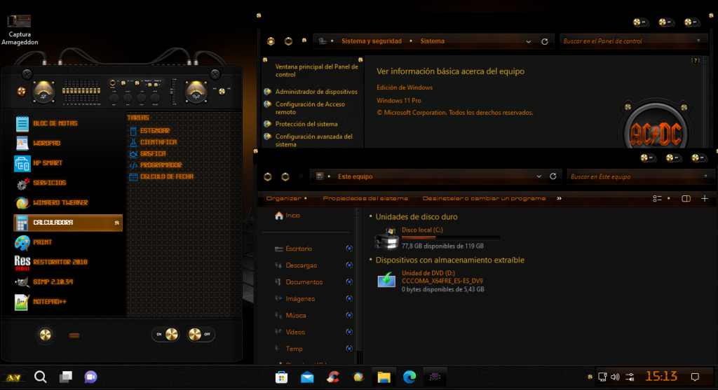Select the Programador calculator task
Viewport: 718px width, 390px height.
point(156,165)
